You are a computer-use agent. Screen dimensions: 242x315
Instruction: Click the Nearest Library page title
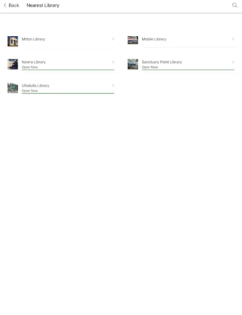(43, 6)
